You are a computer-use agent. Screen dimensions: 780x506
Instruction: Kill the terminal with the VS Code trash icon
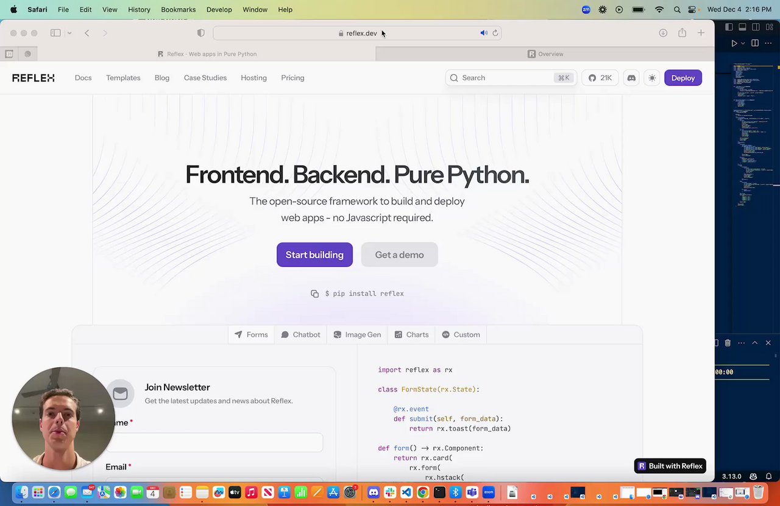[728, 343]
